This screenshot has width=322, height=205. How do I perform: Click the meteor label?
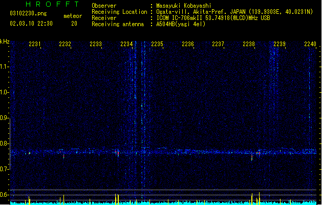click(73, 16)
